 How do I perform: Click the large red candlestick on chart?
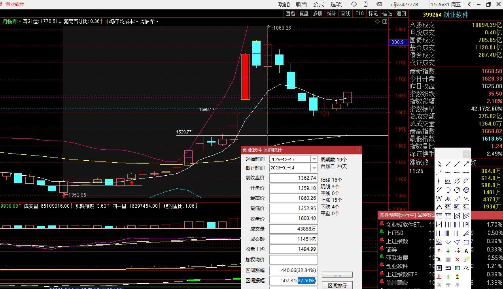point(245,77)
